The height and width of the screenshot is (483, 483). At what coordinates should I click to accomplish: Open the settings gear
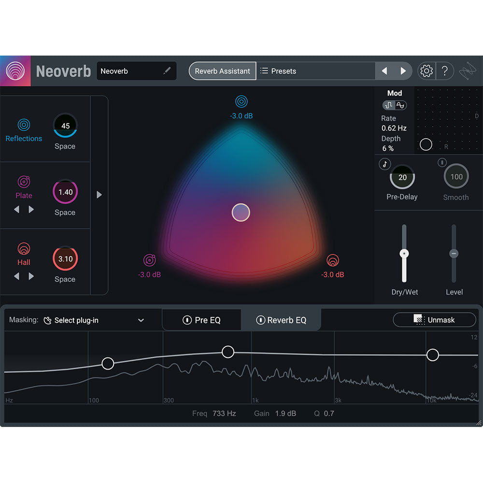(426, 71)
